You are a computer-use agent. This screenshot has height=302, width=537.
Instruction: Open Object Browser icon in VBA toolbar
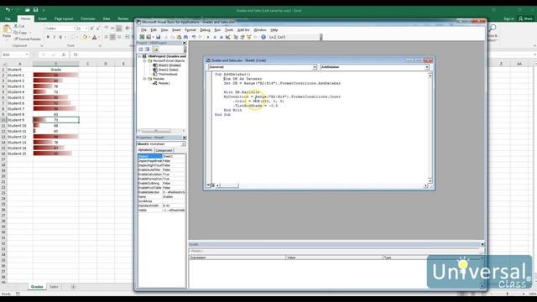click(249, 37)
